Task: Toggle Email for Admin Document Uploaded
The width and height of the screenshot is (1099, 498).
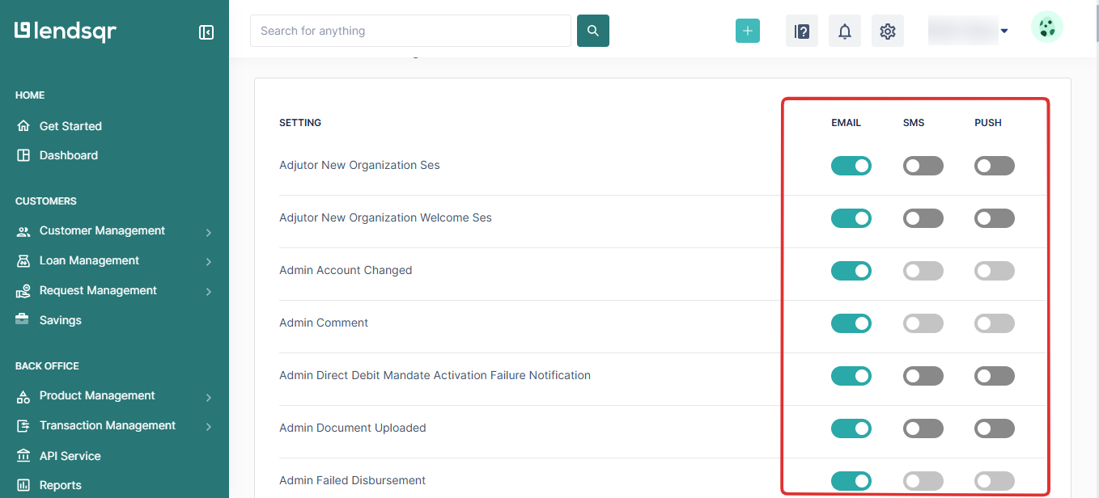Action: [851, 428]
